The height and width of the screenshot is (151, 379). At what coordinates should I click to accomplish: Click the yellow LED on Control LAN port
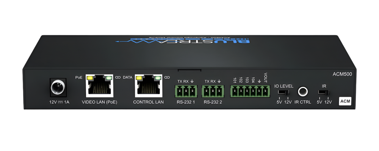click(x=139, y=78)
